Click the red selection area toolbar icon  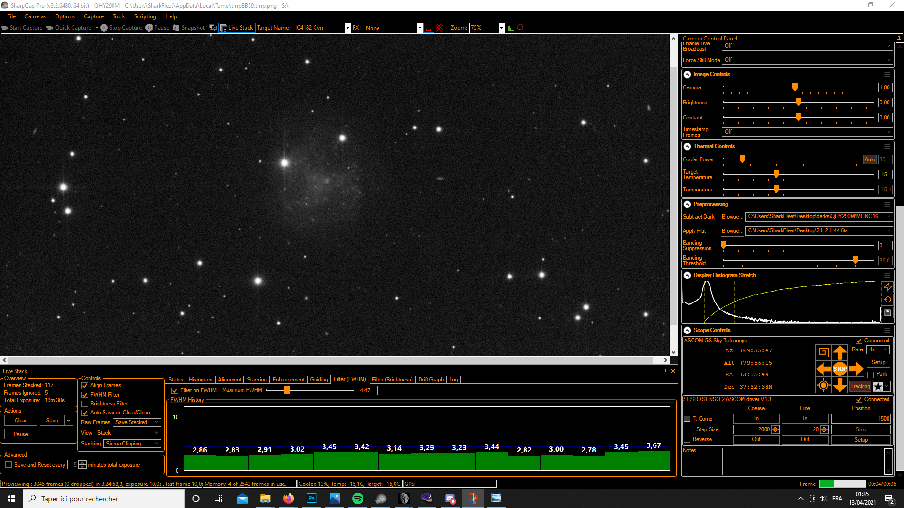tap(428, 28)
